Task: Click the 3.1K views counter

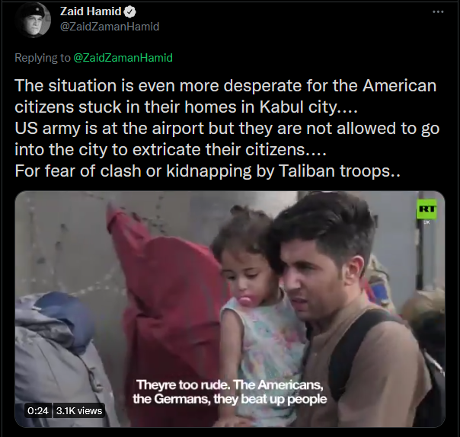Action: 79,410
